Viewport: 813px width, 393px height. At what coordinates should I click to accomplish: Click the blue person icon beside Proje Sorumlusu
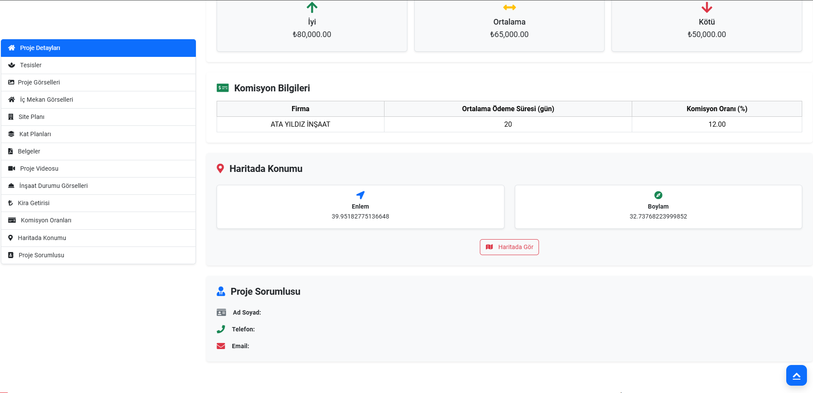click(221, 291)
